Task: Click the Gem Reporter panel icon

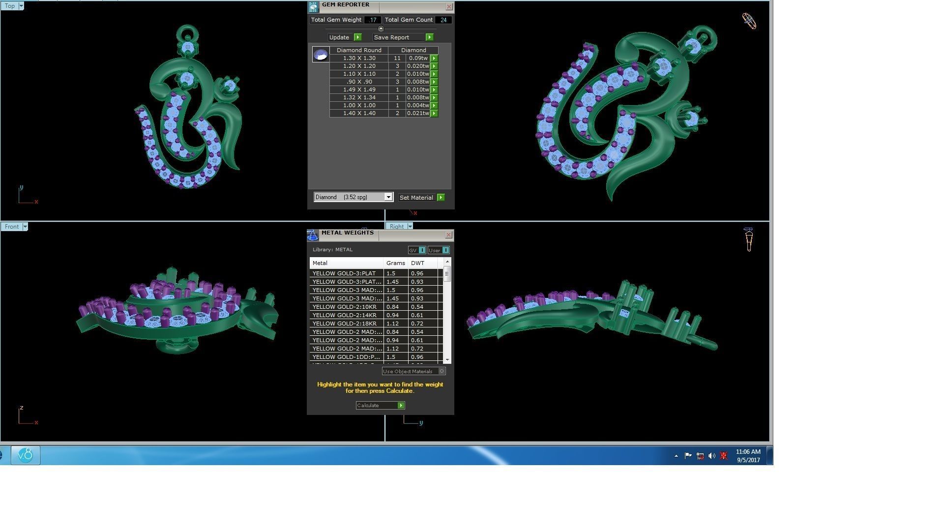Action: [313, 7]
